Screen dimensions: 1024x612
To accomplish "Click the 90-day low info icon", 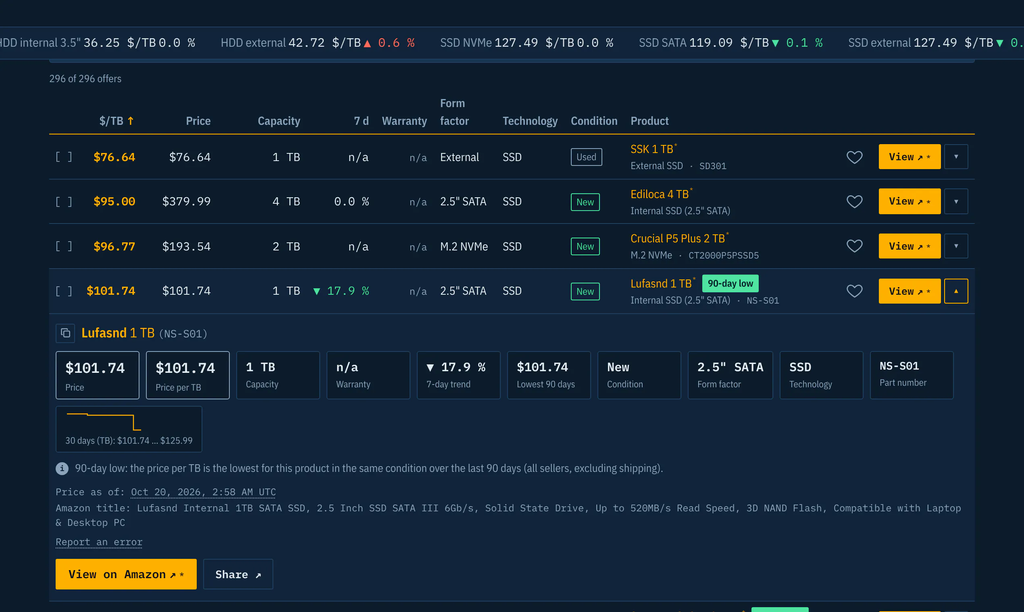I will click(62, 468).
